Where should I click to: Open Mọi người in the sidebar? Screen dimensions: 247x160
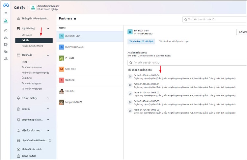click(27, 35)
